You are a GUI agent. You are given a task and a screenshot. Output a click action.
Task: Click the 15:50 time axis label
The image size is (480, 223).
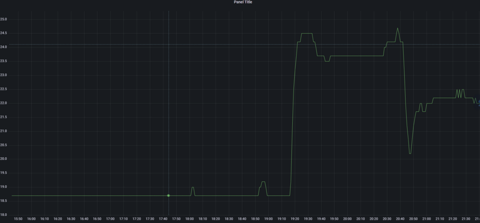(18, 219)
